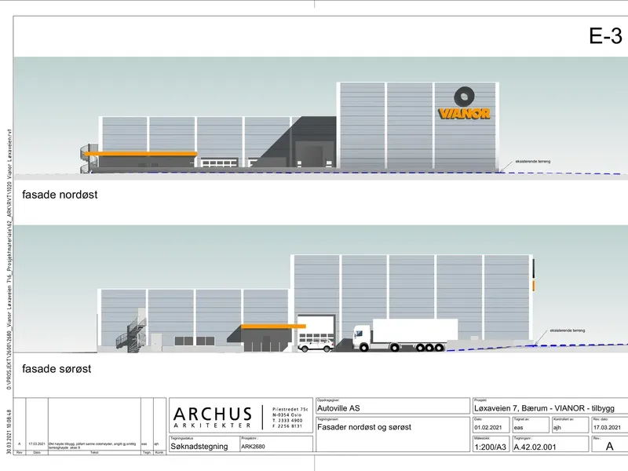Click 'eksisterende terreng' note on southeast facade
This screenshot has height=471, width=628.
coord(567,330)
